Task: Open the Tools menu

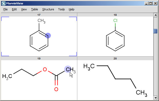Action: coord(61,9)
